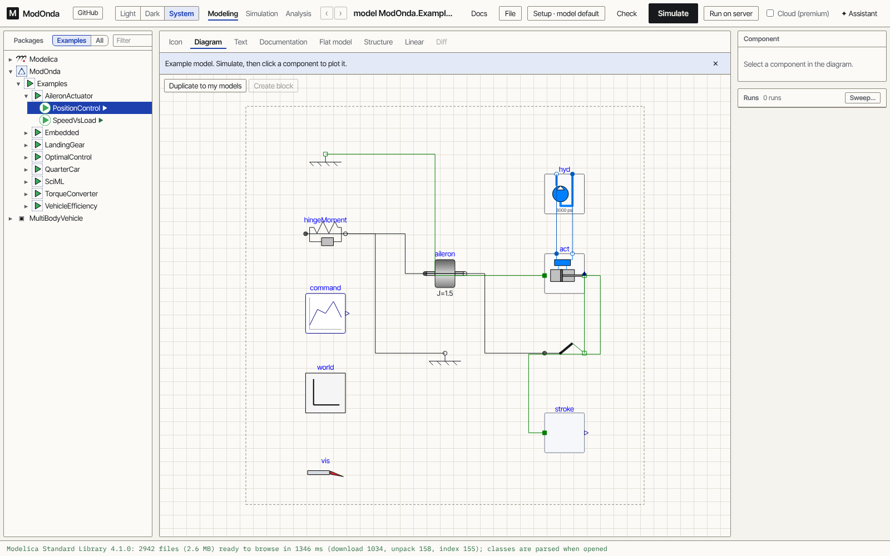Switch to the Flat model tab

click(335, 42)
